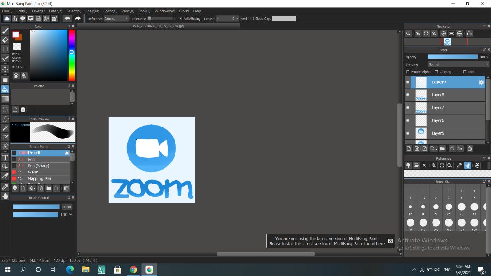Select the Text tool
The width and height of the screenshot is (491, 276).
(5, 157)
